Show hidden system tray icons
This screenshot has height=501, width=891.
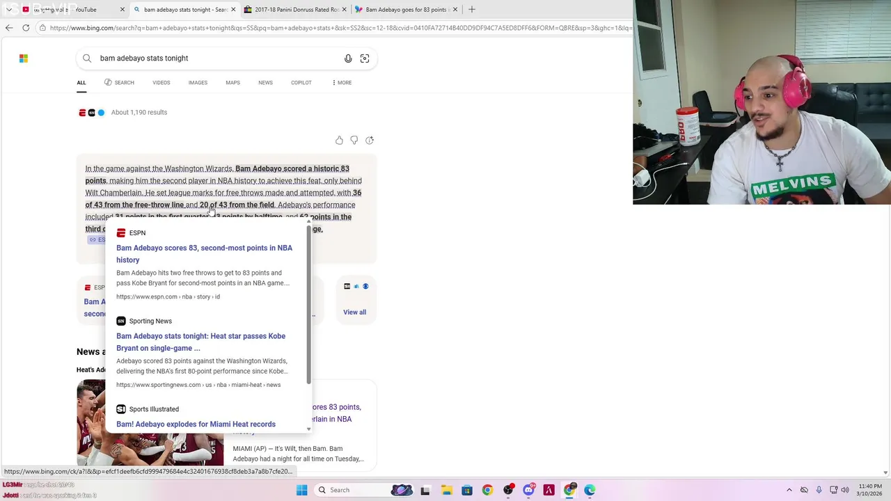789,491
